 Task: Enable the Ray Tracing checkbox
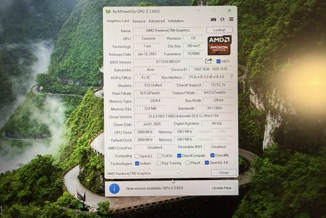point(159,163)
